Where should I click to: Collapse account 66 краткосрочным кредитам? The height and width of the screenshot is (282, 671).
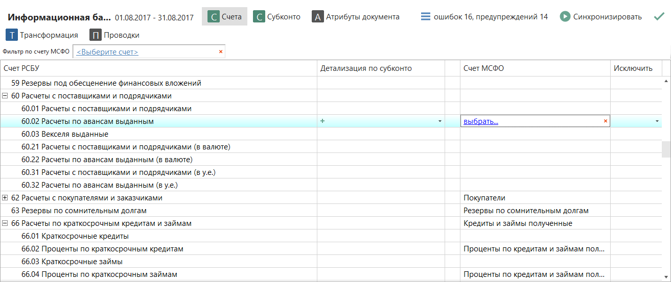[5, 223]
